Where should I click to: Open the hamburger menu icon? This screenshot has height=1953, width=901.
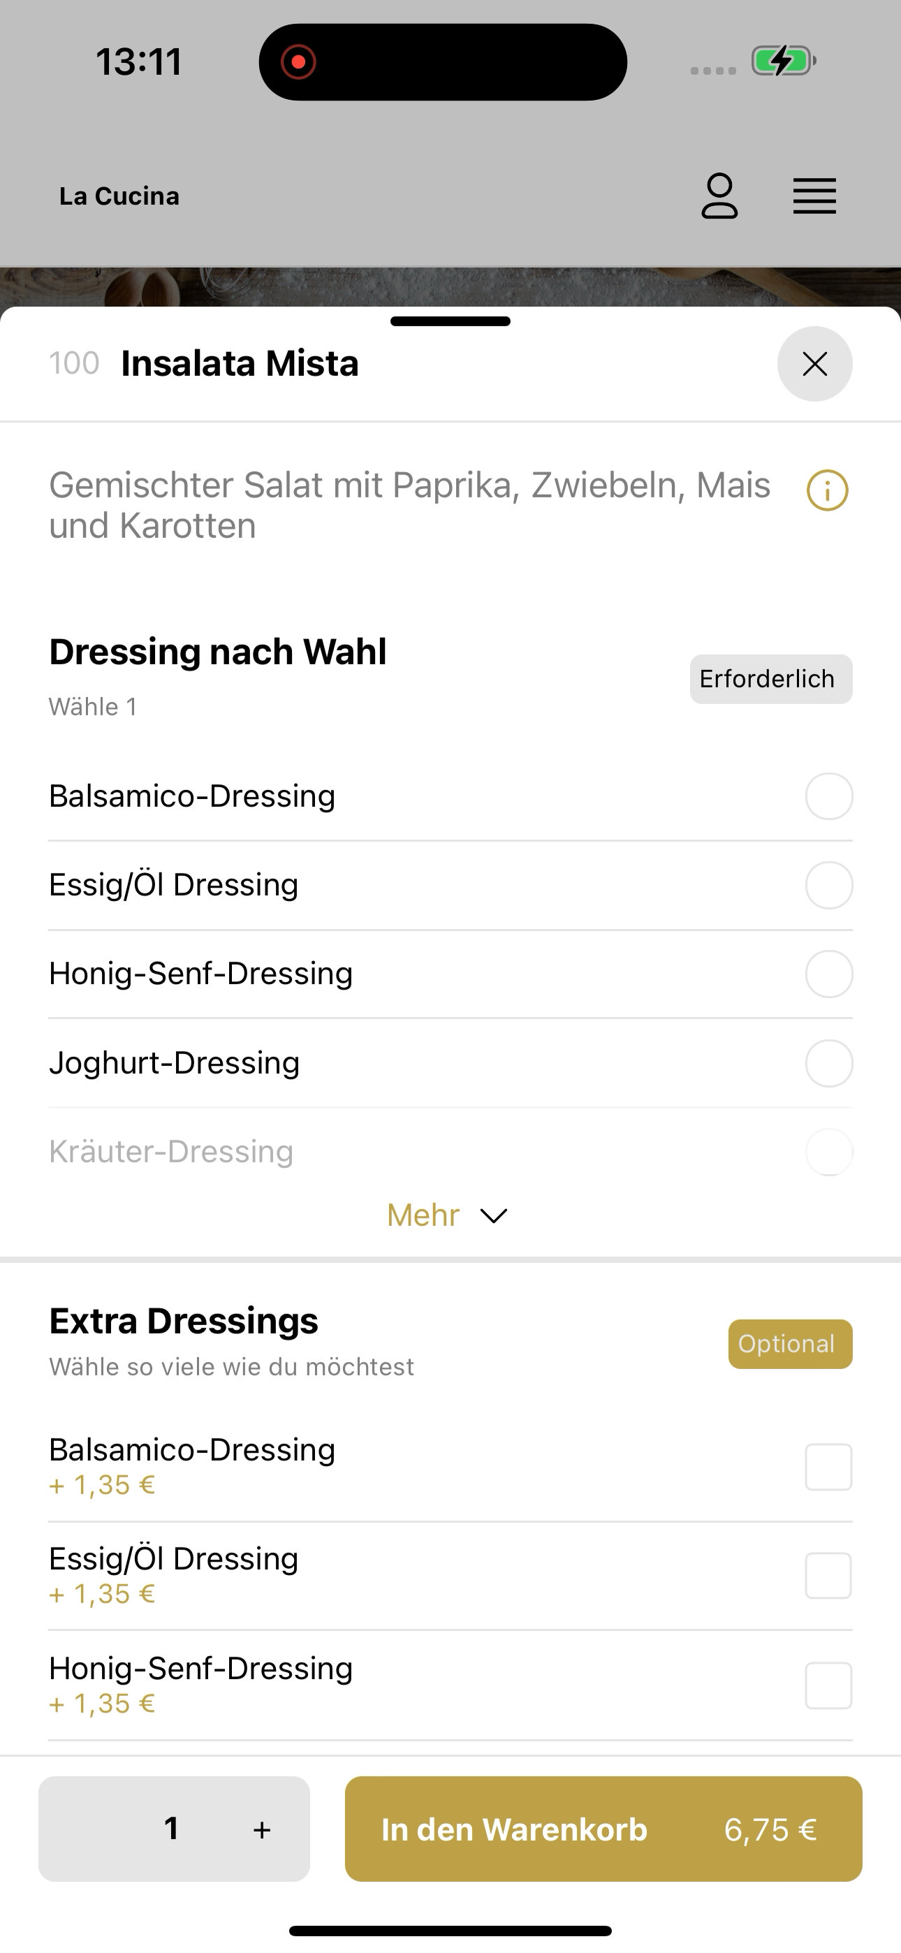(814, 196)
